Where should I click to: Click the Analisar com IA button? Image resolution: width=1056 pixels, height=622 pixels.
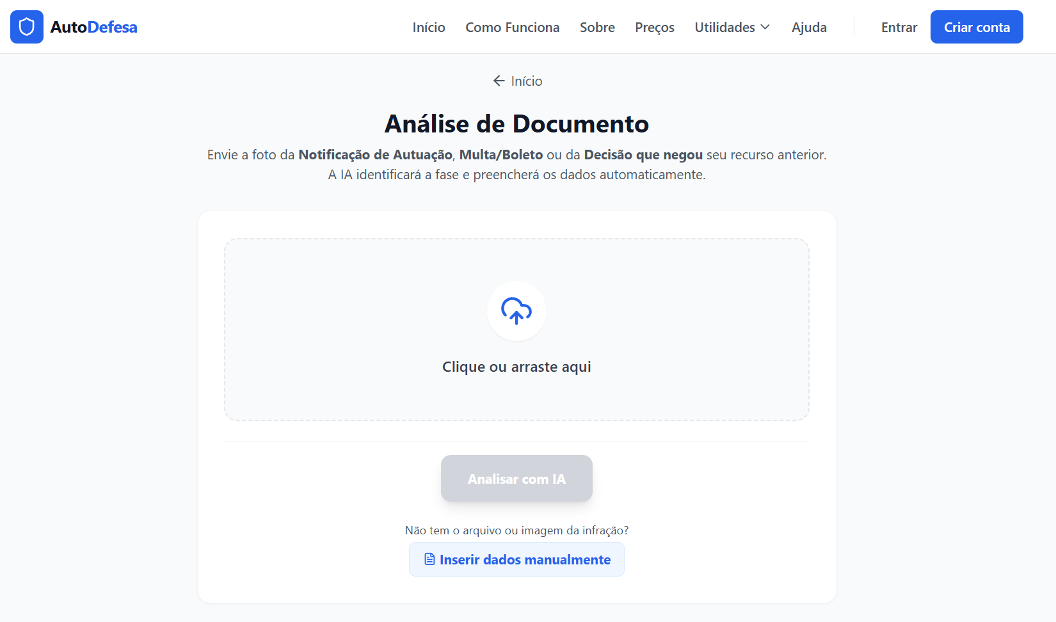(x=516, y=479)
